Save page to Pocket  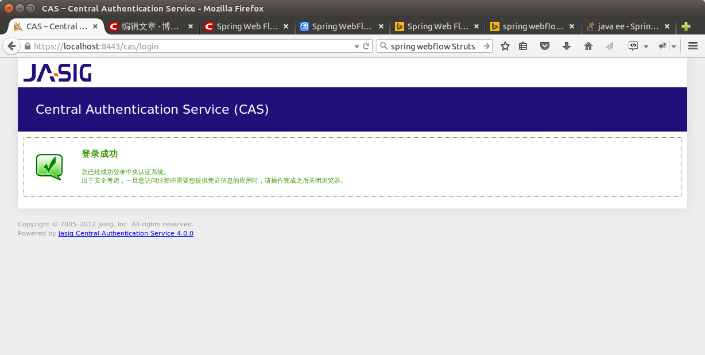544,45
